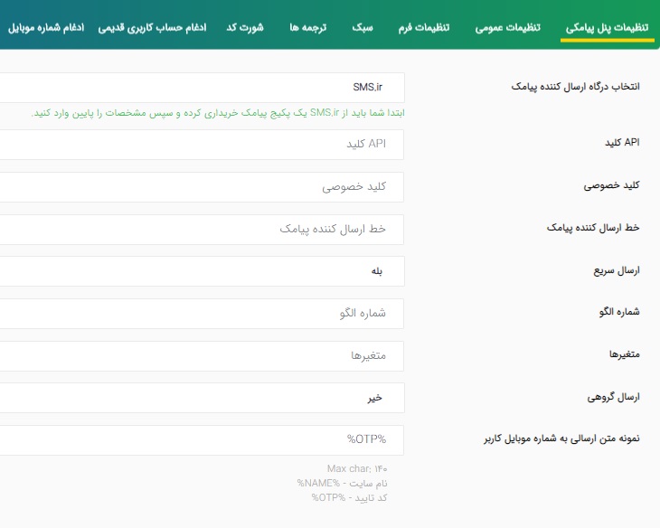The width and height of the screenshot is (660, 528).
Task: Open the ارسال سریع dropdown set to بله
Action: 202,271
